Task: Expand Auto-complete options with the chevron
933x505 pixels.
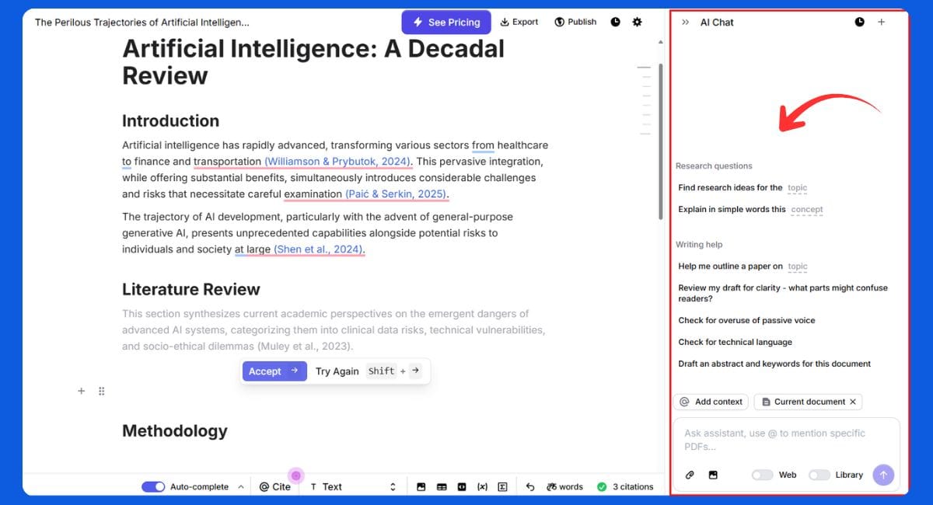Action: point(241,487)
